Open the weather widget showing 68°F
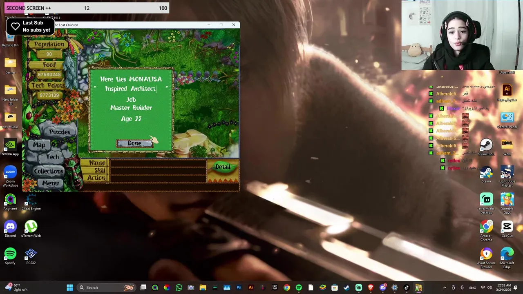523x294 pixels. tap(16, 287)
